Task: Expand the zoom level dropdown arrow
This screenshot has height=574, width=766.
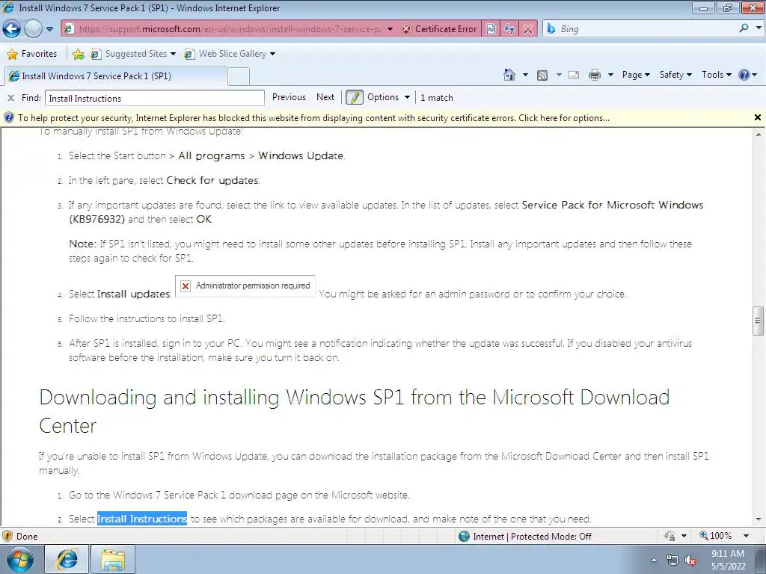Action: click(x=746, y=536)
